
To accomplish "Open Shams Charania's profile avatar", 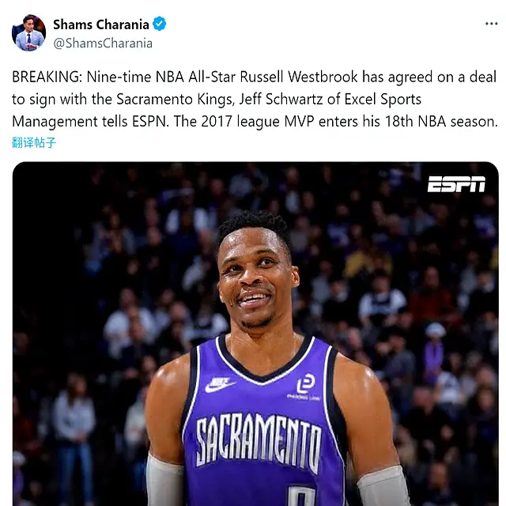I will pos(28,32).
